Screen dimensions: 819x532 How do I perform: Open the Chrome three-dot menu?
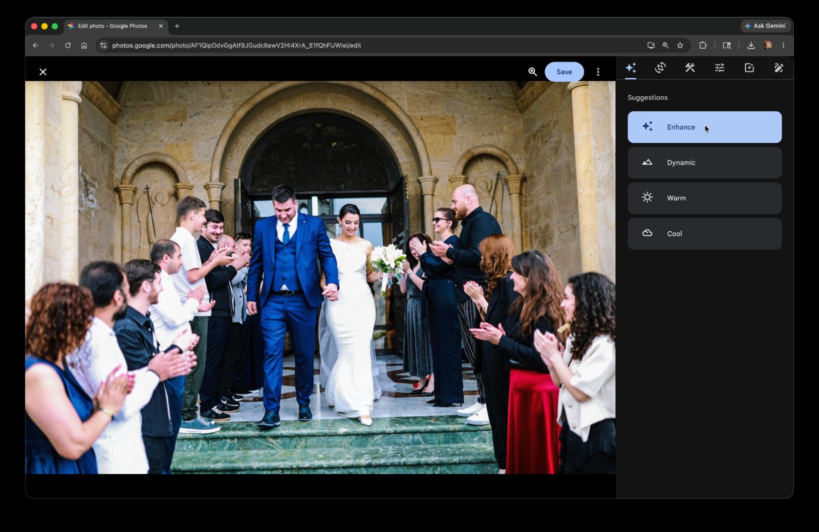[783, 46]
